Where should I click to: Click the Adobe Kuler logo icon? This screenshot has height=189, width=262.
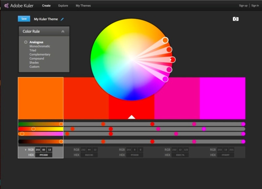tap(6, 6)
